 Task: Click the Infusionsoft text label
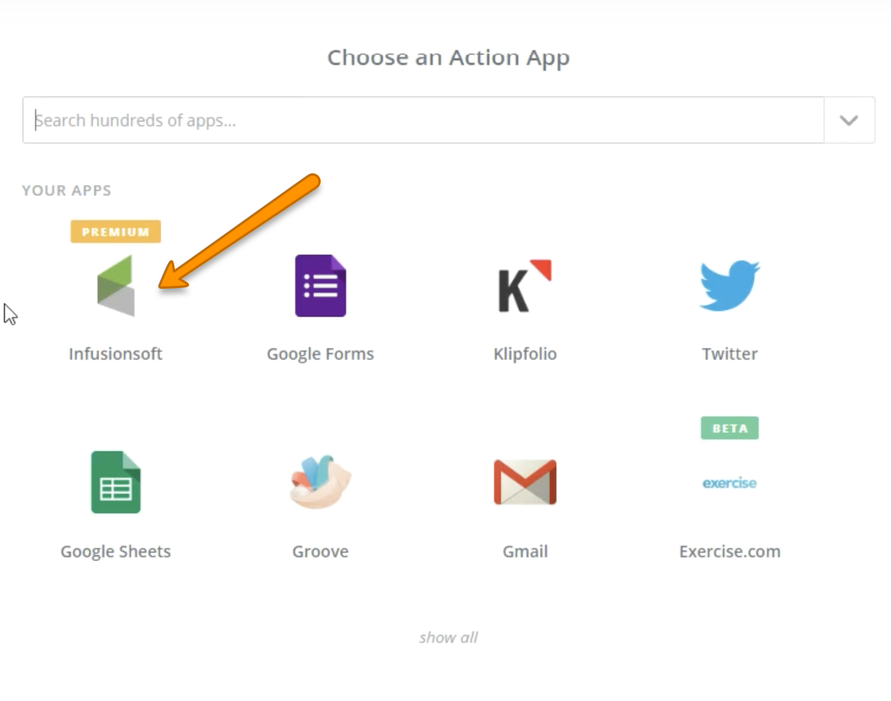(x=116, y=354)
